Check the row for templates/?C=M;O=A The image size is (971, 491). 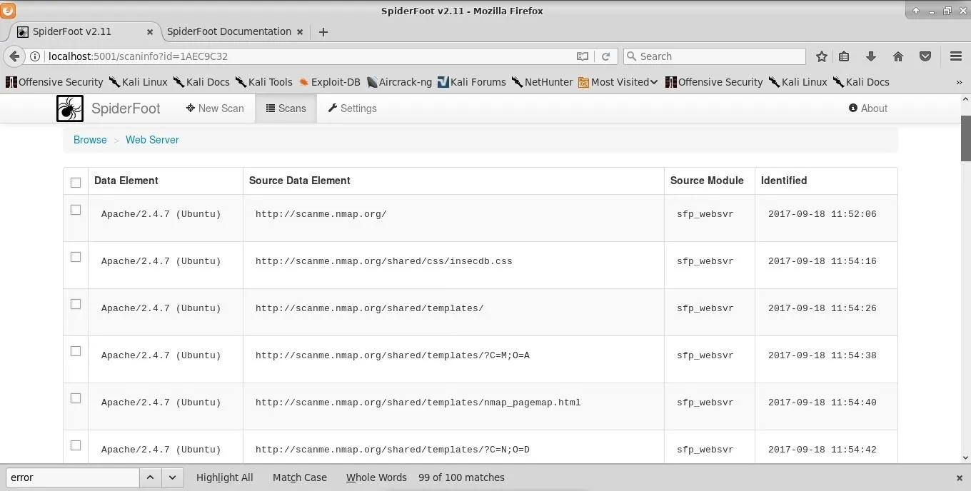[x=76, y=351]
